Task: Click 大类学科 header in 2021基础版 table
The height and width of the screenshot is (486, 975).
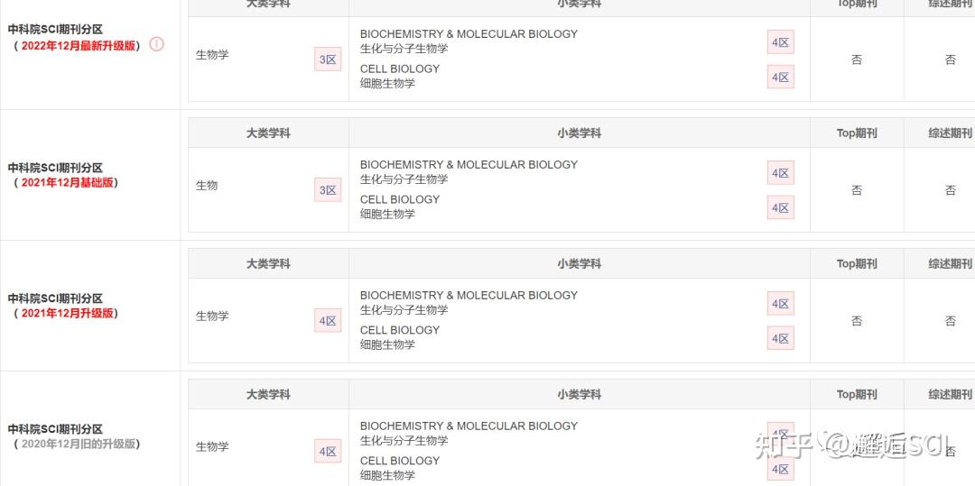Action: [x=268, y=133]
